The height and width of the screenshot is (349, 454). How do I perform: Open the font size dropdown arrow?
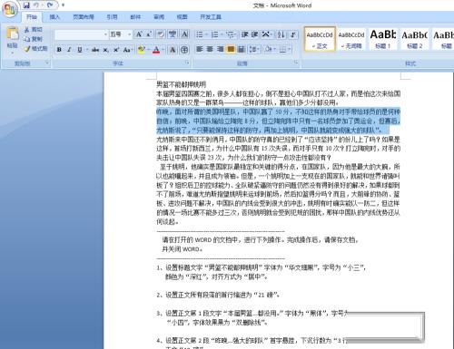130,34
